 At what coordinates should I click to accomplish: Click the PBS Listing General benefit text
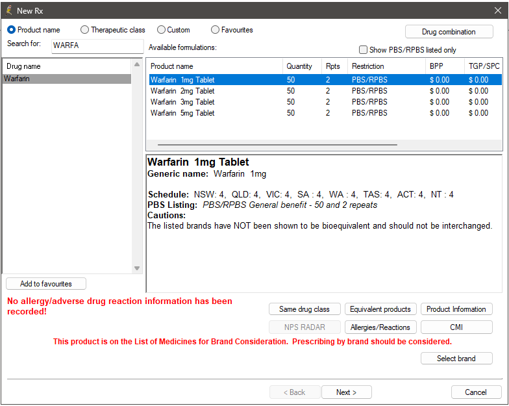coord(290,205)
